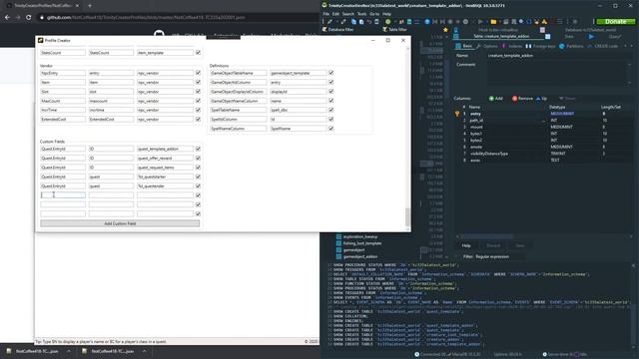Click the blue Data tab play icon
The width and height of the screenshot is (639, 359).
pyautogui.click(x=591, y=37)
